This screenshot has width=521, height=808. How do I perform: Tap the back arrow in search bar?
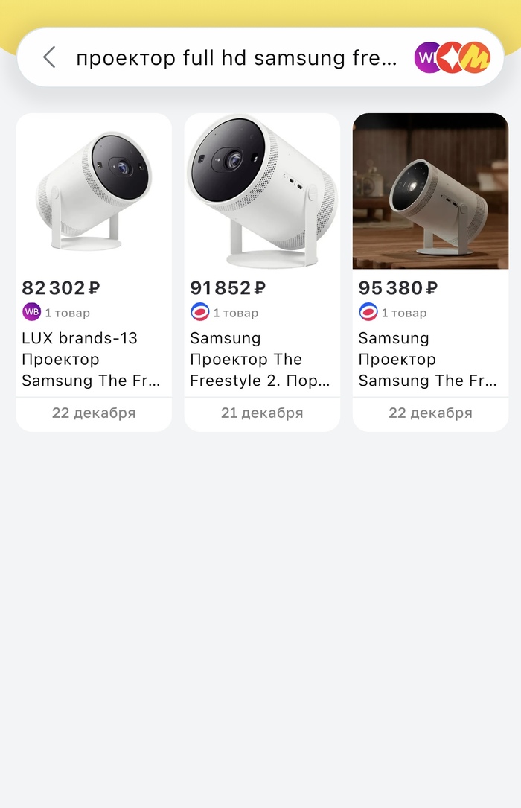coord(49,57)
